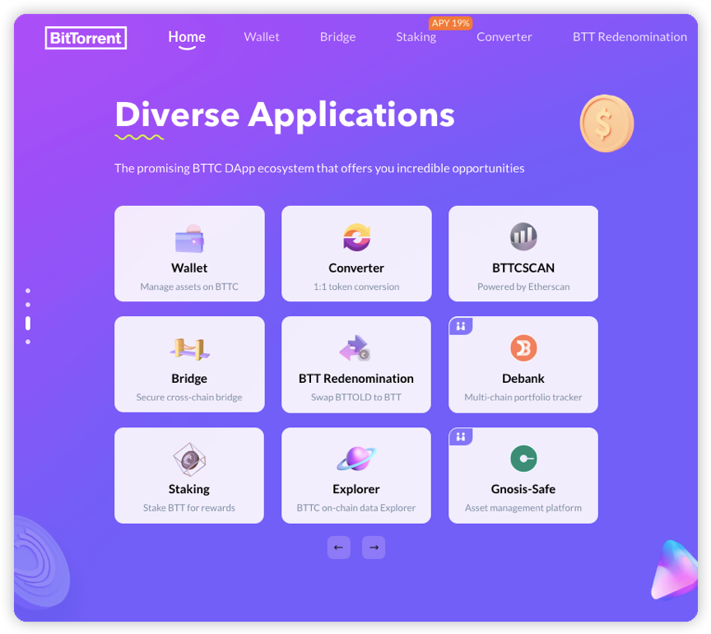Click 'Swap BTTOLD to BTT' text
Screen dimensions: 711x634
[x=356, y=397]
